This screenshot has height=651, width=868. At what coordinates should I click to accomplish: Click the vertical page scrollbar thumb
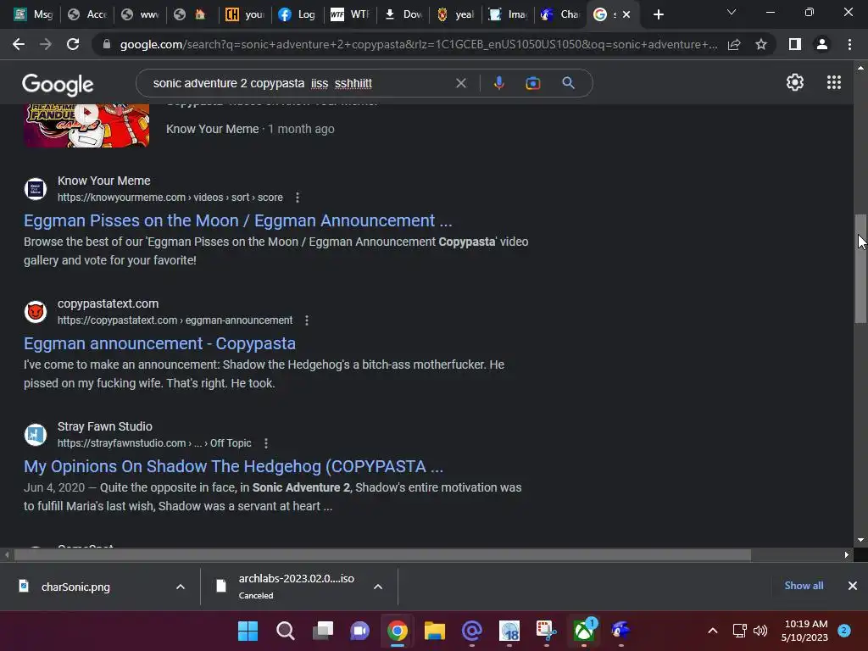860,269
